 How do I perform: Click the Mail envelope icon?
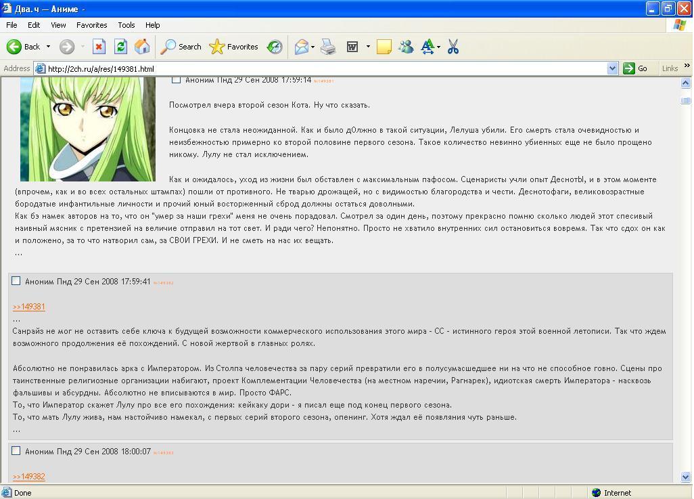pos(302,47)
